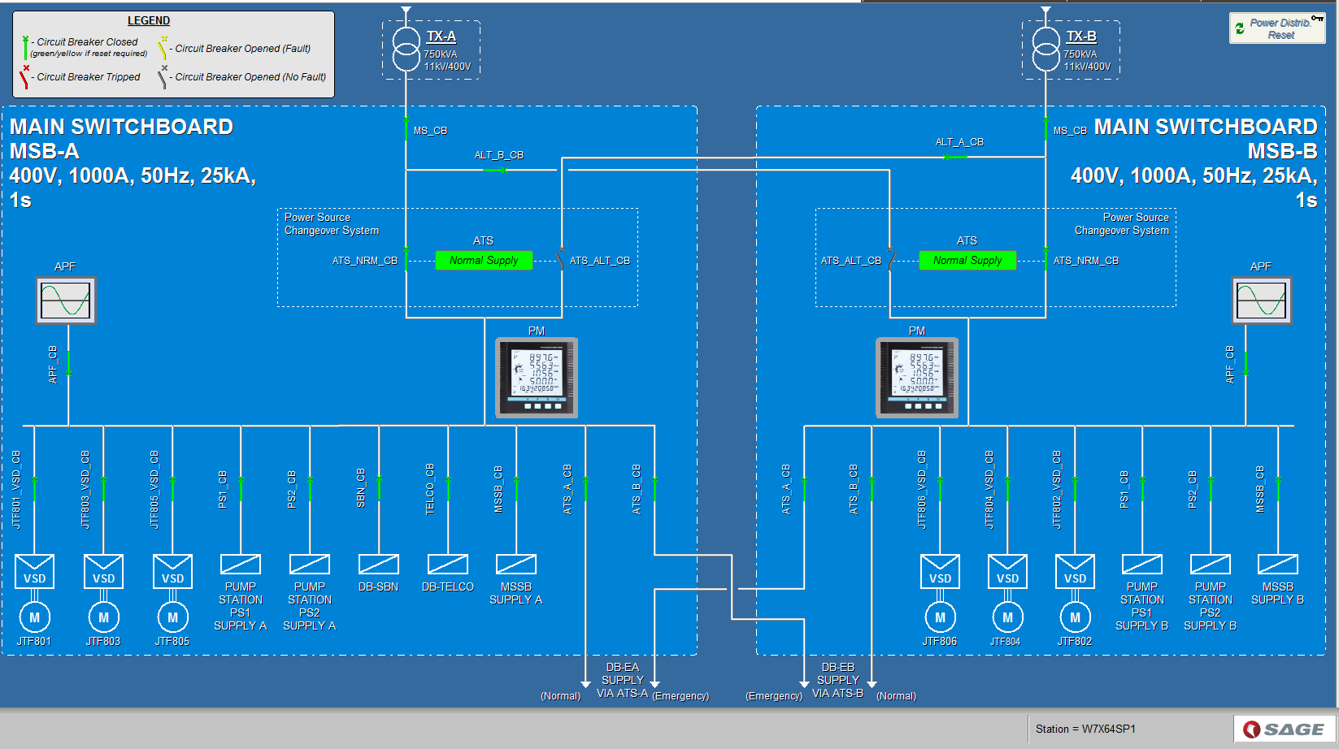Toggle MSB-A APF_CB breaker
1339x749 pixels.
68,364
